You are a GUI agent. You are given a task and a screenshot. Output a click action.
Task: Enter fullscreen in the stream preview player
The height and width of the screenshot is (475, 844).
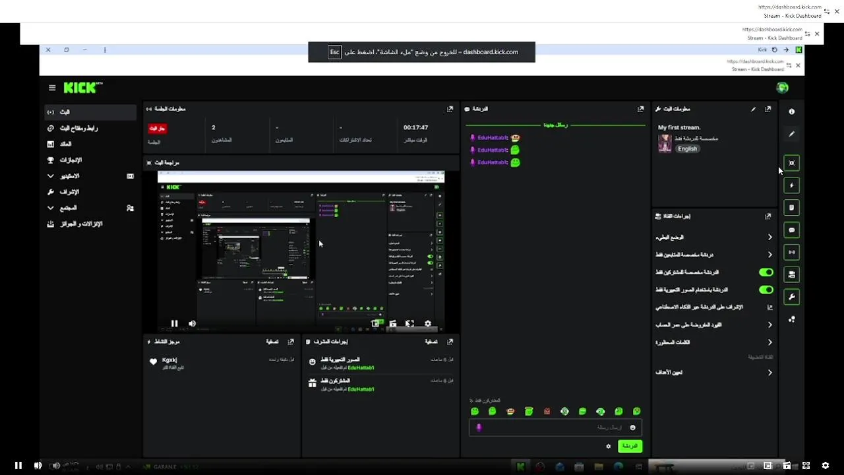pyautogui.click(x=409, y=324)
